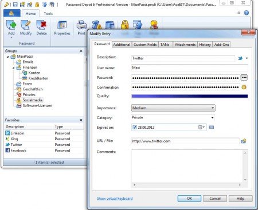Open the Twitter icon selector arrow
Image resolution: width=258 pixels, height=210 pixels.
tap(247, 58)
